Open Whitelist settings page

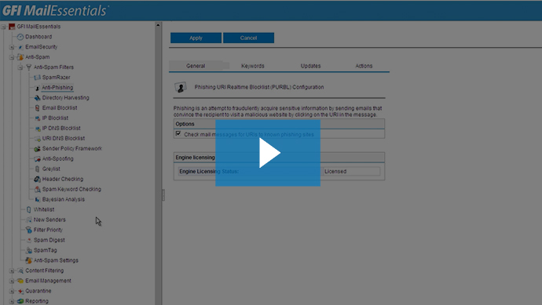pos(44,209)
